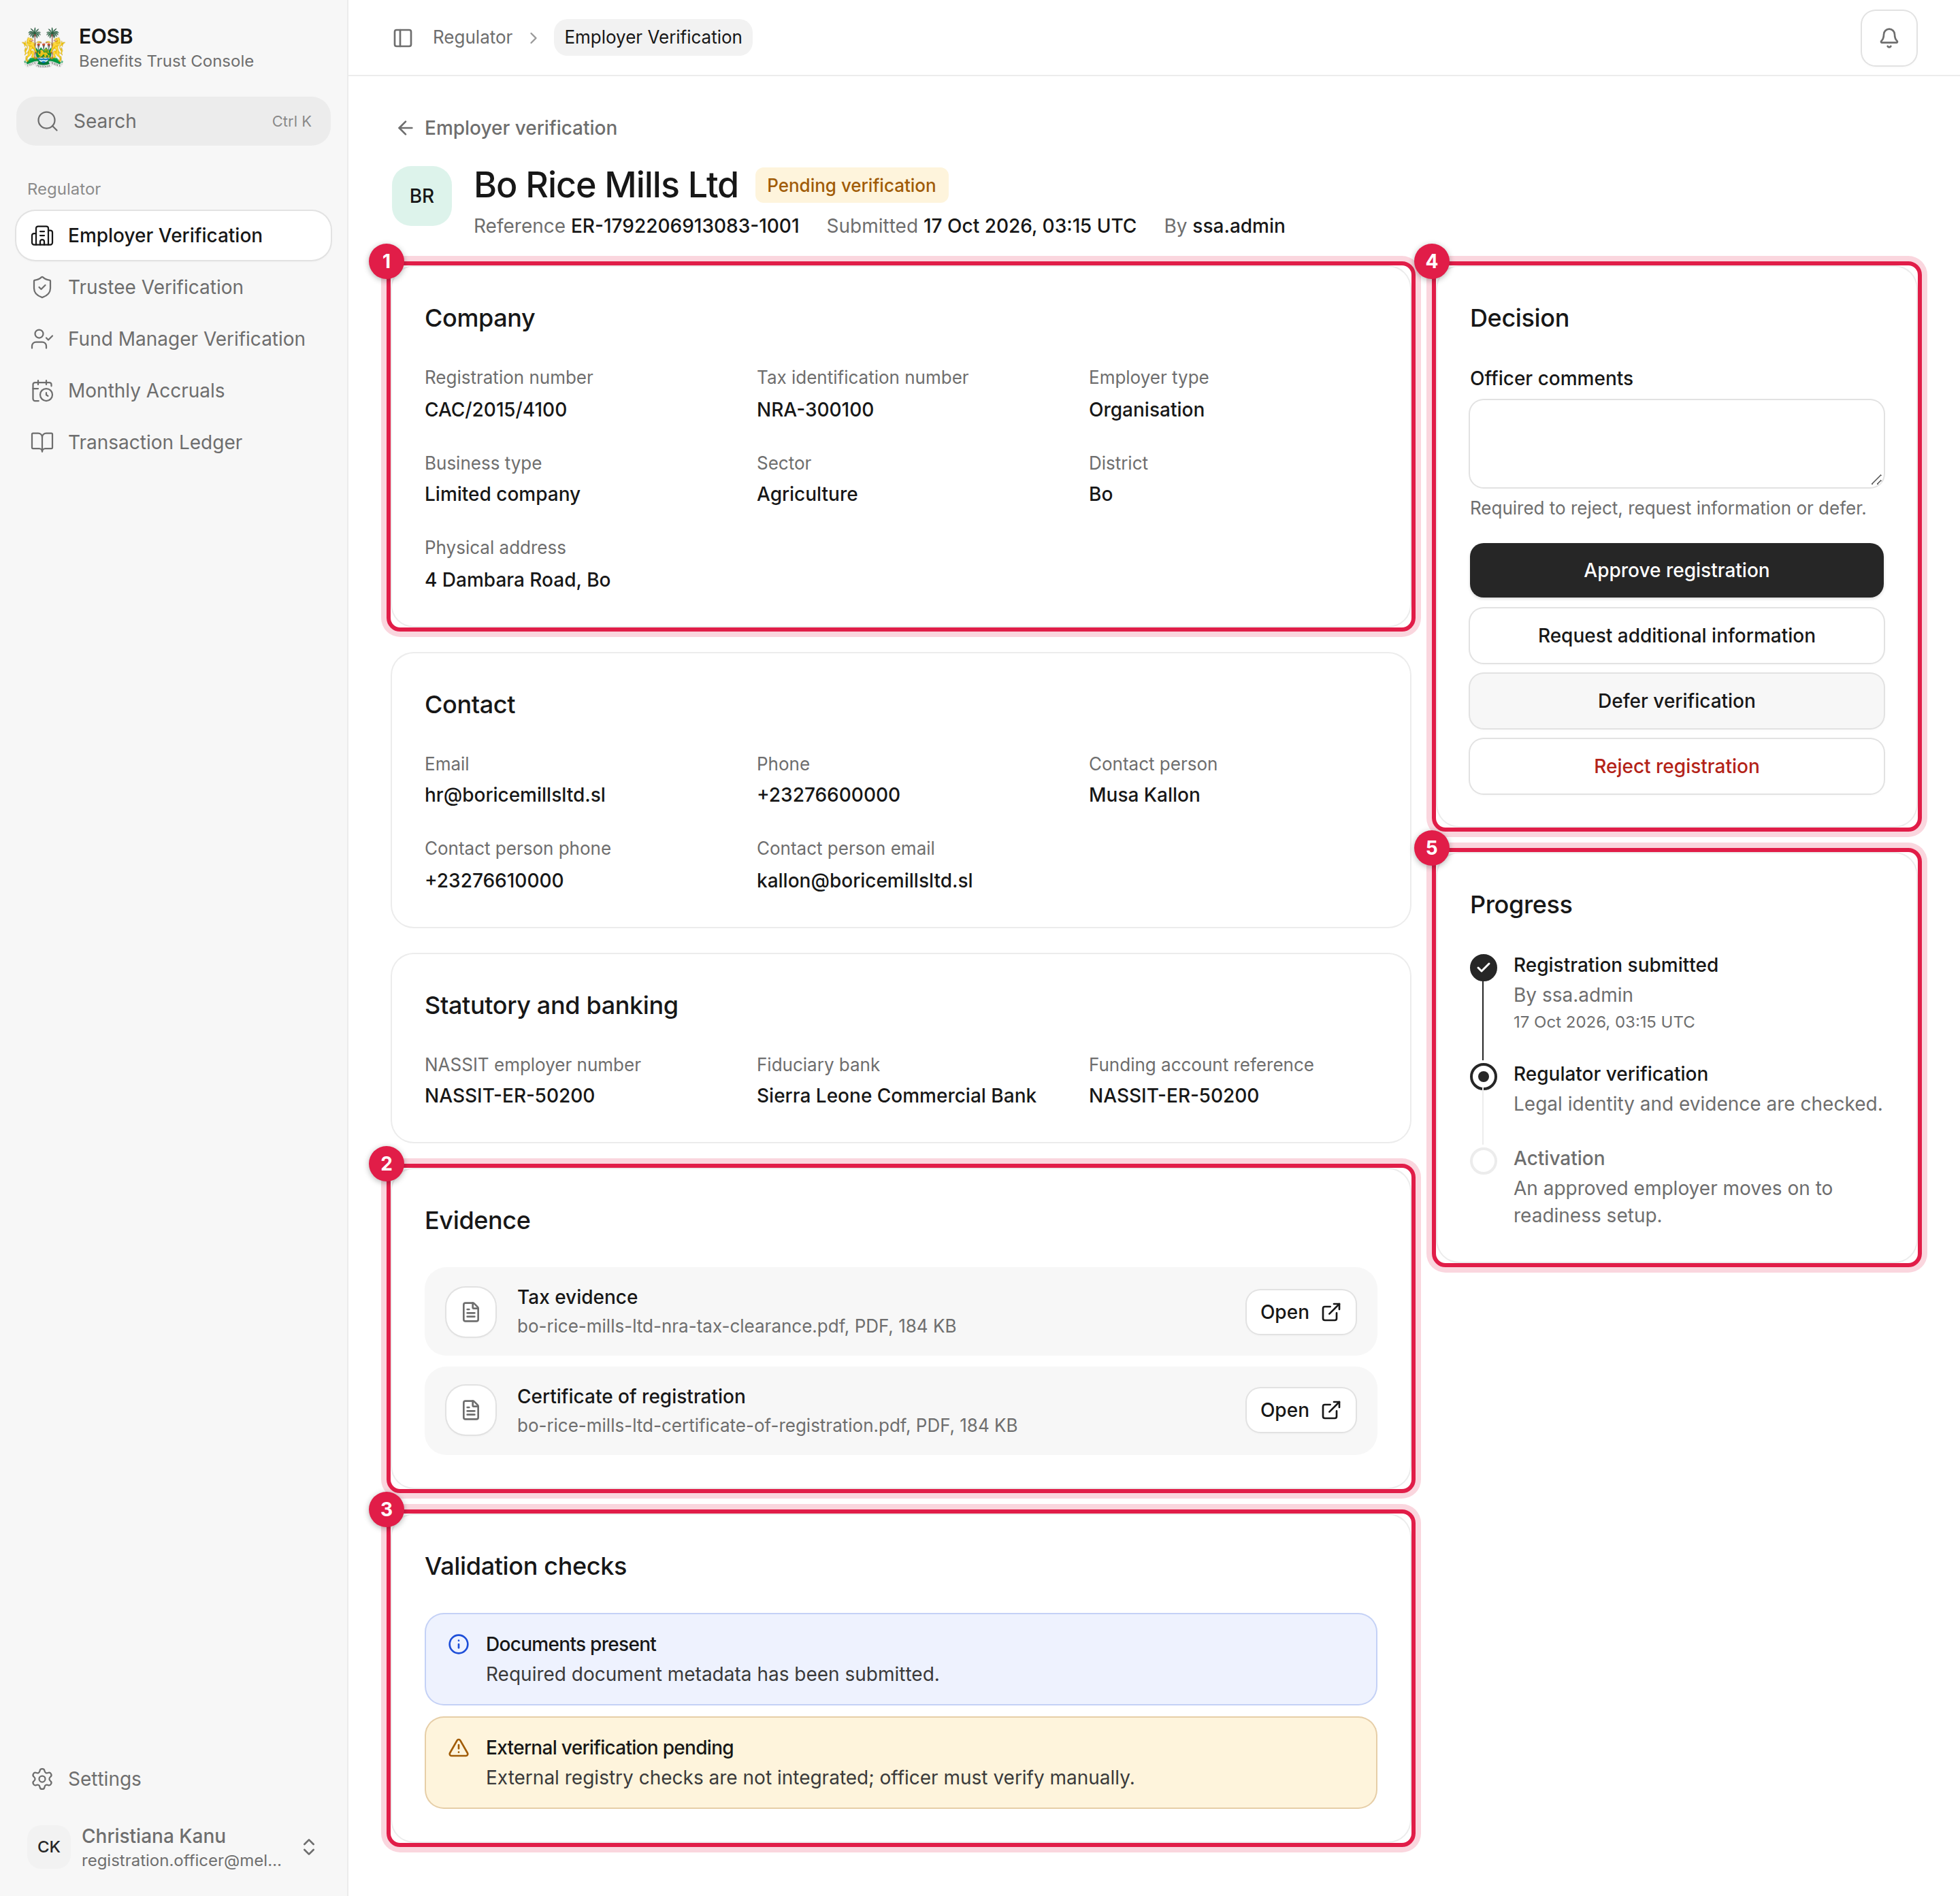Request additional information
Screen dimensions: 1960x1896
(1676, 635)
